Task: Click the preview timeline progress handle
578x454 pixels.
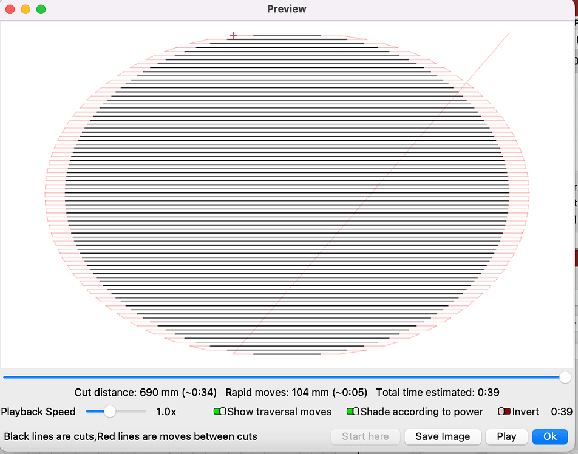Action: point(565,377)
